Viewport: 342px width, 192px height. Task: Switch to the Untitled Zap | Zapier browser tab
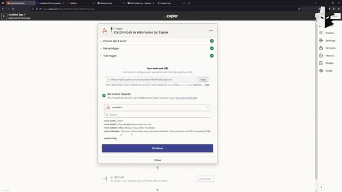point(21,3)
